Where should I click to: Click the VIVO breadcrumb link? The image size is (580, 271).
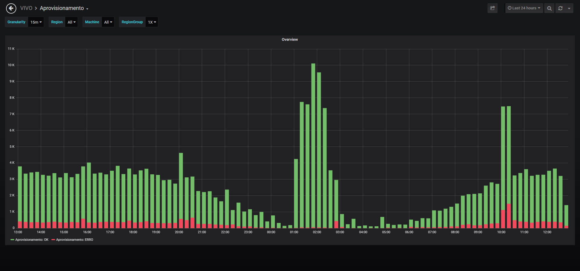26,8
